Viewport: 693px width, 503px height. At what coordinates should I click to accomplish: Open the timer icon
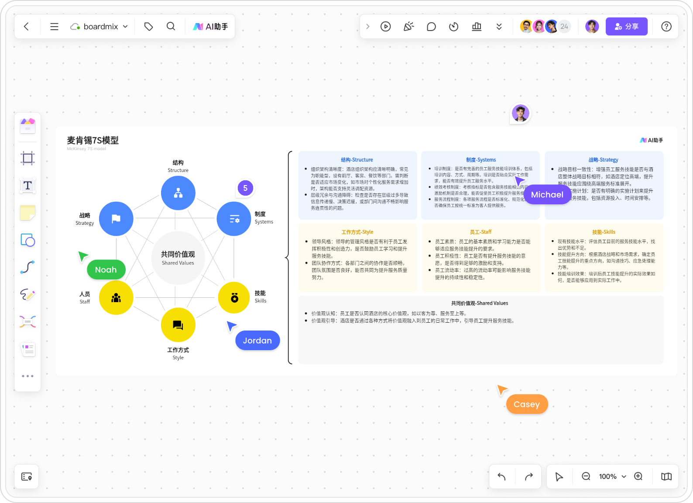point(454,27)
